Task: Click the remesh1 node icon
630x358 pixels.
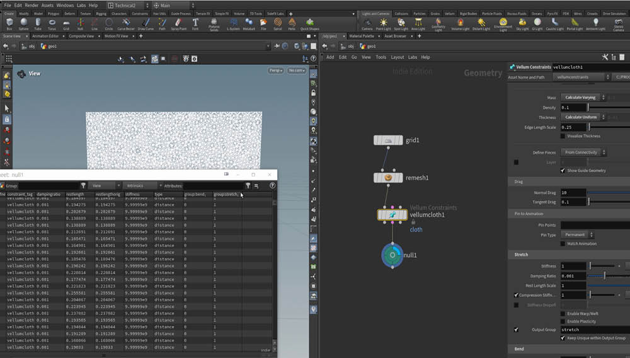Action: pyautogui.click(x=388, y=178)
